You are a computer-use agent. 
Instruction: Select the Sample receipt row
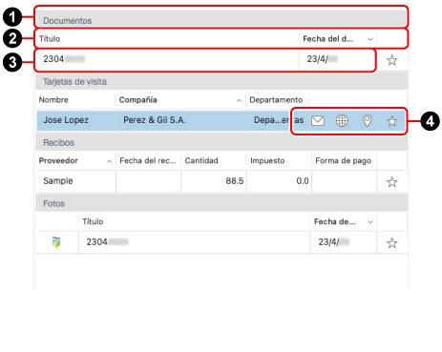pyautogui.click(x=221, y=181)
